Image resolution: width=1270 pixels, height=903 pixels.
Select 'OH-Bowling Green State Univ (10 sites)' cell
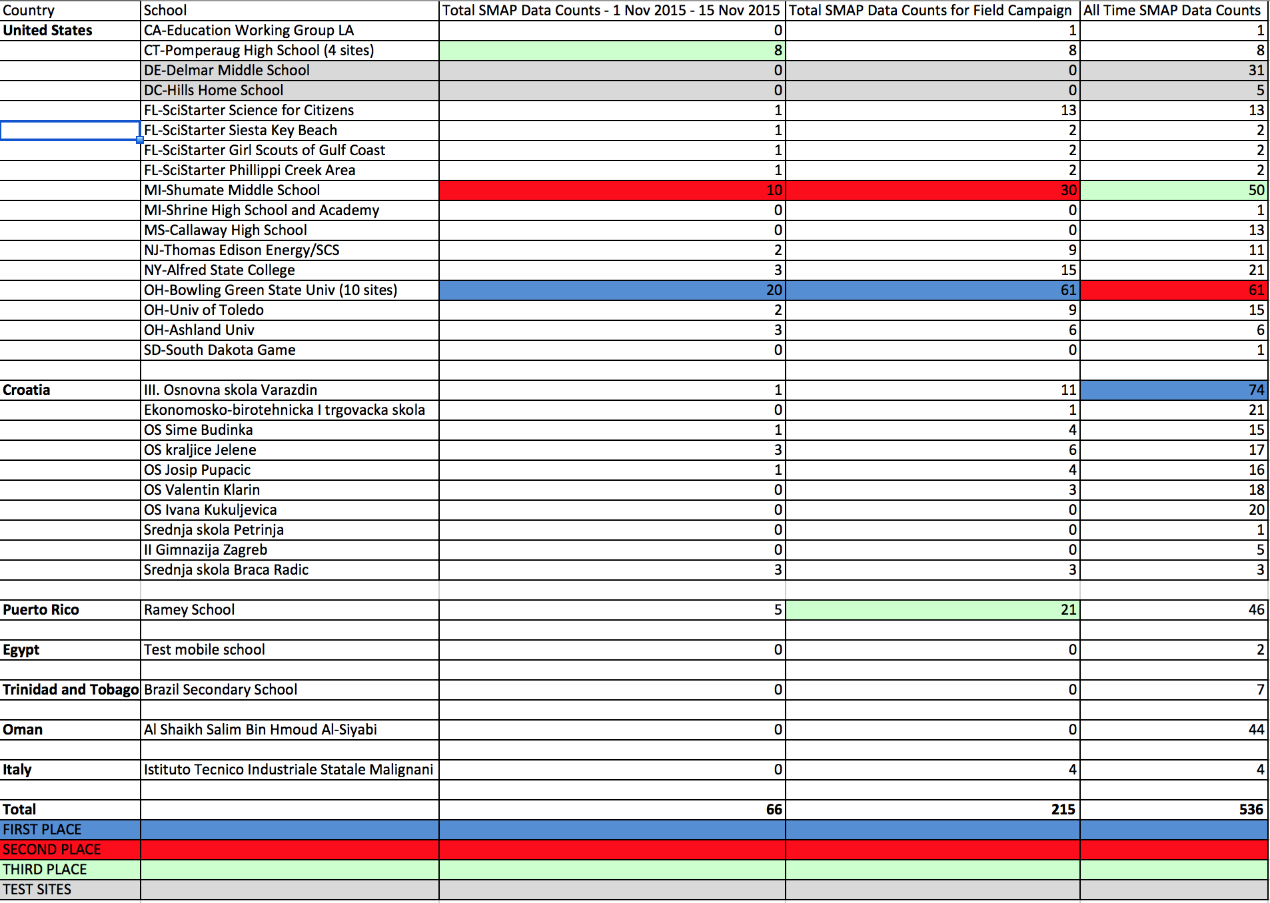pyautogui.click(x=290, y=290)
